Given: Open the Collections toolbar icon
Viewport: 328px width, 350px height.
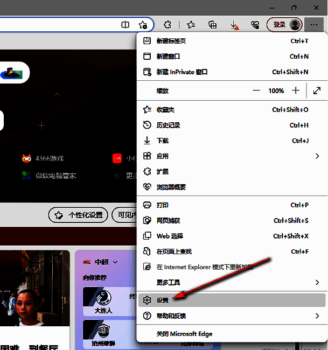Looking at the screenshot, I should [212, 25].
